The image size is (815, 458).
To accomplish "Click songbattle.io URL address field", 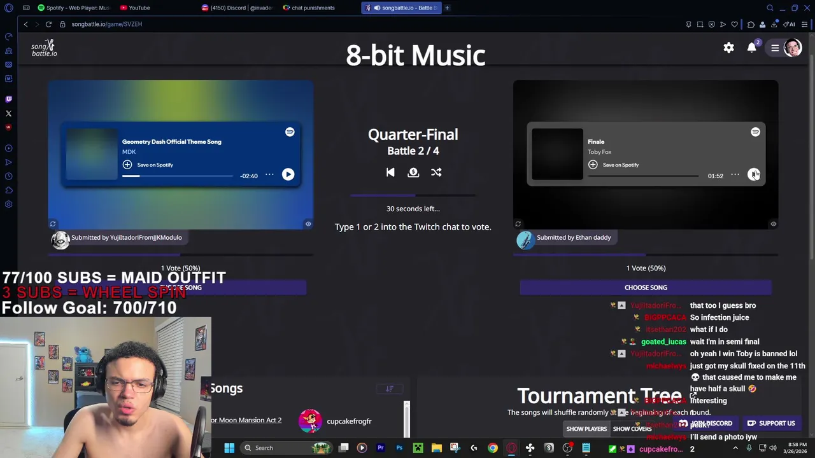I will tap(107, 24).
